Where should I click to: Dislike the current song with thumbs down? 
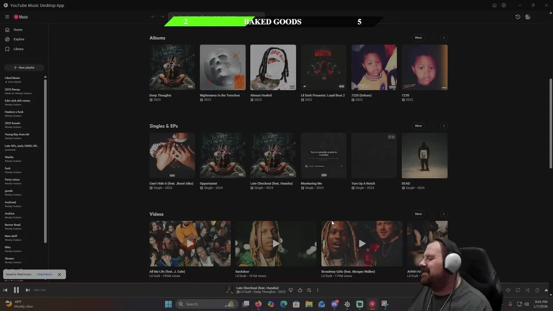coord(291,290)
